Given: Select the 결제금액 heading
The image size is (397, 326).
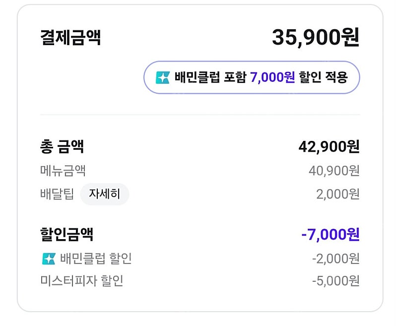Looking at the screenshot, I should (x=70, y=37).
